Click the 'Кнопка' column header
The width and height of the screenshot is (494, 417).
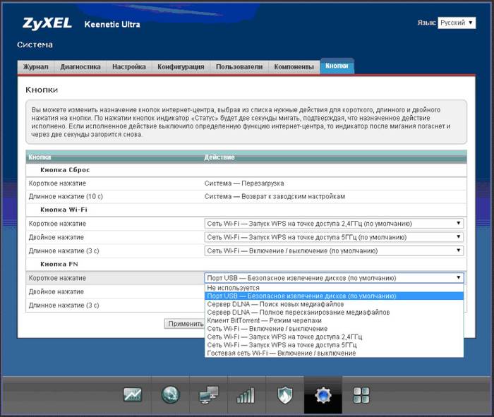click(x=40, y=157)
